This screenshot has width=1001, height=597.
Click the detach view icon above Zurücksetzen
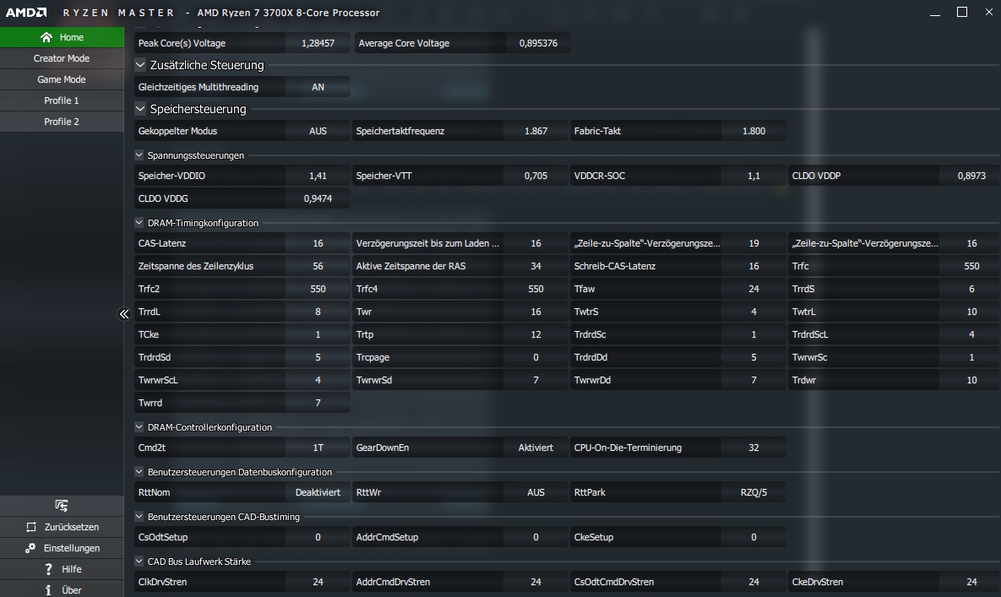point(62,506)
